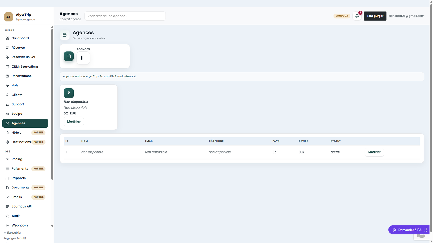The width and height of the screenshot is (433, 243).
Task: Click the Emails envelope icon
Action: click(x=7, y=197)
